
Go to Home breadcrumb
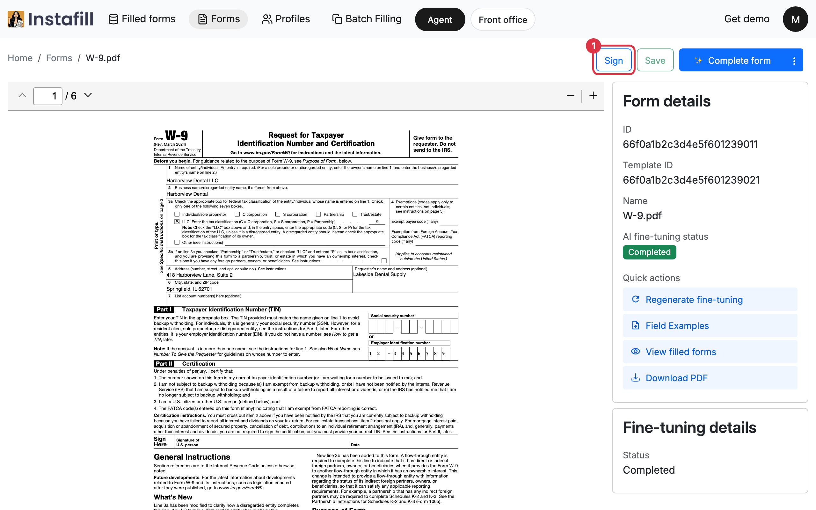tap(20, 58)
